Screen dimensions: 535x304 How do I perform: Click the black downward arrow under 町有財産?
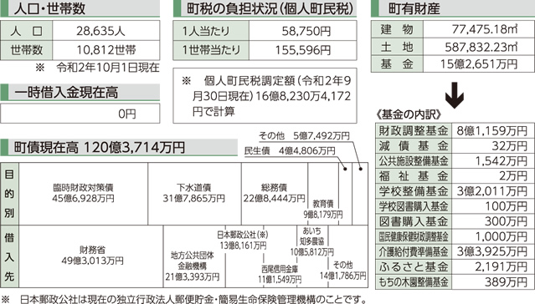click(x=455, y=95)
